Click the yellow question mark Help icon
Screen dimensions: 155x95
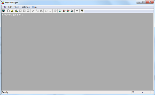(82, 11)
